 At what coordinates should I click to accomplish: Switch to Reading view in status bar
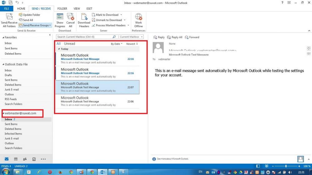point(267,166)
